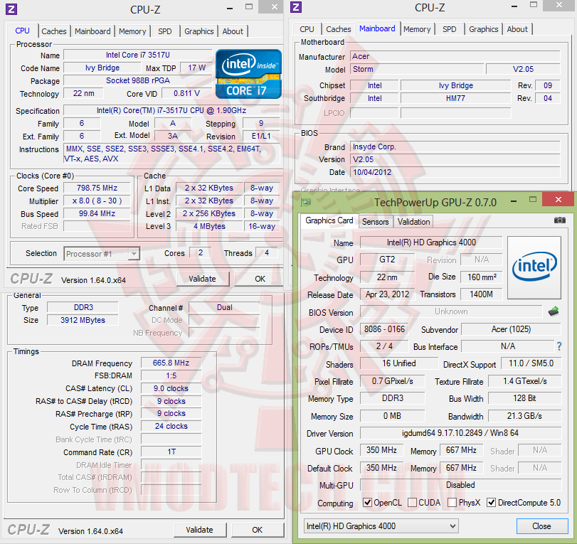
Task: Click the Intel Core i7 inside logo
Action: pos(249,74)
